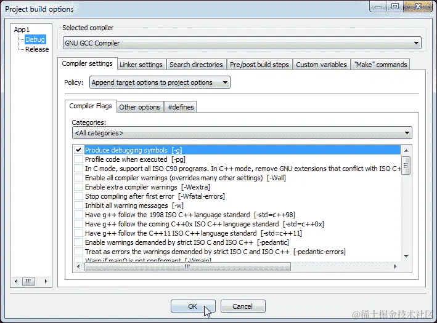Enable C++11 standard [-std=c++11] checkbox
Image resolution: width=437 pixels, height=323 pixels.
click(78, 233)
